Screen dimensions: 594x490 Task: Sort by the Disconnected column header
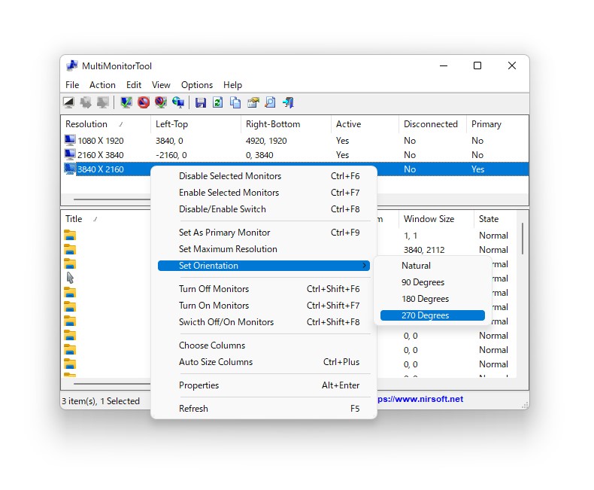tap(432, 124)
